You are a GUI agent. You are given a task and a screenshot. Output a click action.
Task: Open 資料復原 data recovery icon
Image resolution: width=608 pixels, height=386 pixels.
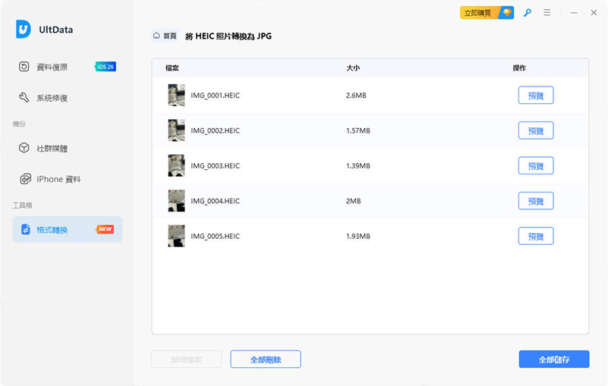tap(24, 67)
